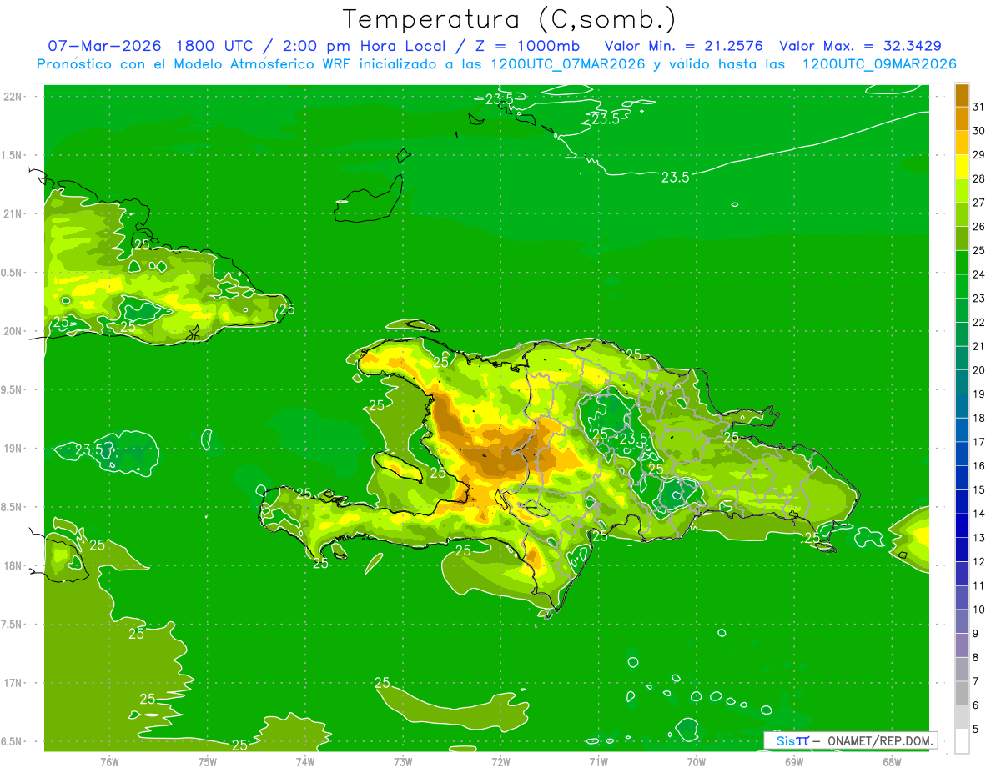Click the title 'Temperatura (C,somb.)'
Viewport: 1001px width, 773px height.
pos(509,19)
